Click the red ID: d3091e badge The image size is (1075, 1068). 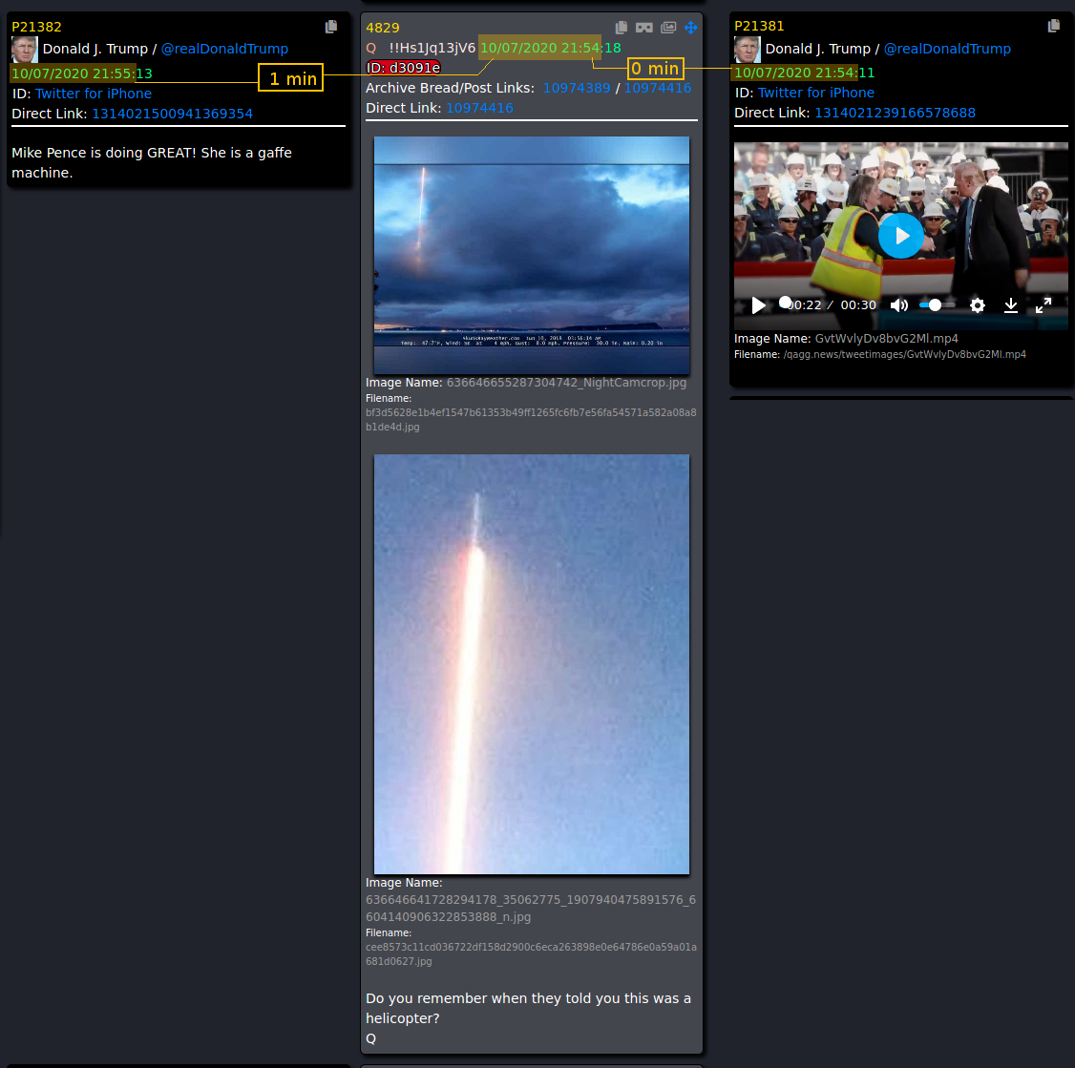[403, 68]
